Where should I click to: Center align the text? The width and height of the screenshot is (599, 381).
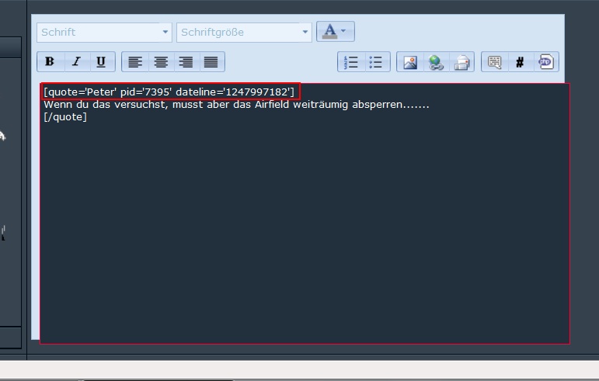coord(161,62)
